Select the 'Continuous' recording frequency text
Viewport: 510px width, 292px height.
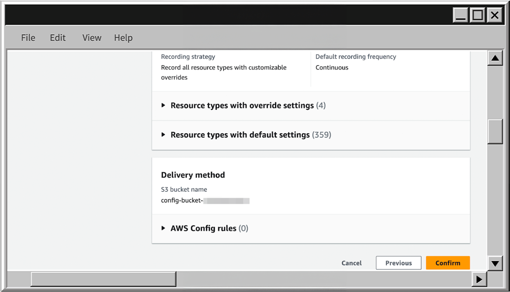332,68
